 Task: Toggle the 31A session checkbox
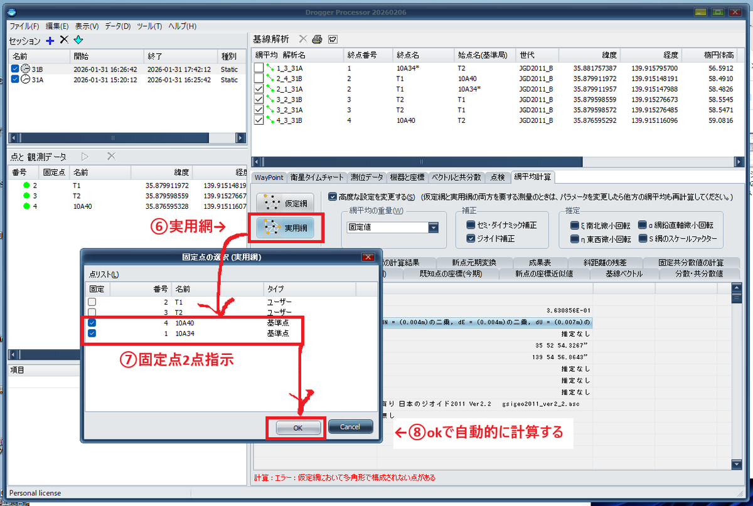pyautogui.click(x=15, y=80)
